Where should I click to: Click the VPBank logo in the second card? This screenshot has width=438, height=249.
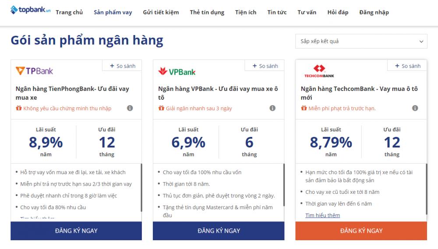point(177,71)
